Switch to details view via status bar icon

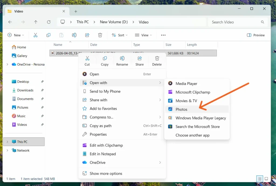pyautogui.click(x=259, y=179)
